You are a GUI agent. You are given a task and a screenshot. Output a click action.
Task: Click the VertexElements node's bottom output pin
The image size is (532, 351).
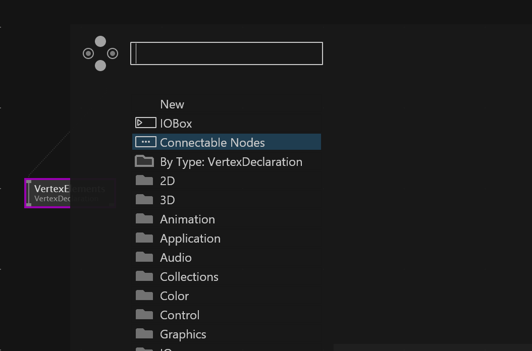pyautogui.click(x=29, y=204)
